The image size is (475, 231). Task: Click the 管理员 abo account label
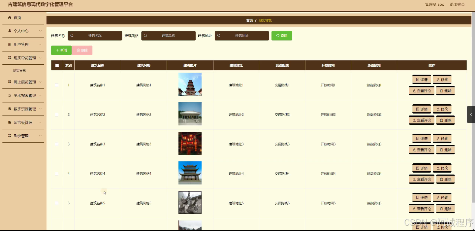coord(434,5)
